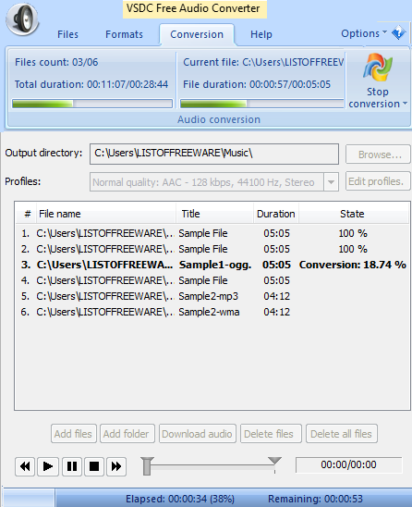The width and height of the screenshot is (412, 507).
Task: Click the File duration 00:00:57/00:05:05 text
Action: 257,84
